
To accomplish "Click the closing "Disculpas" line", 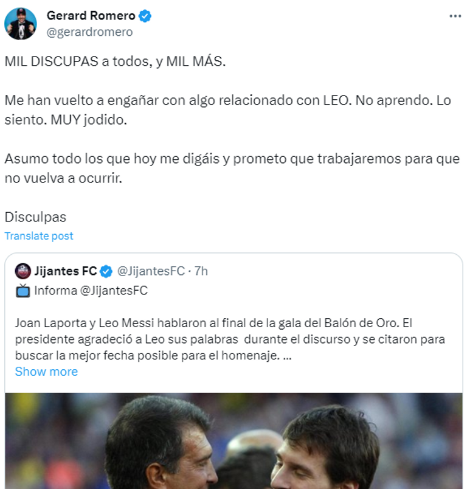I will click(x=35, y=217).
